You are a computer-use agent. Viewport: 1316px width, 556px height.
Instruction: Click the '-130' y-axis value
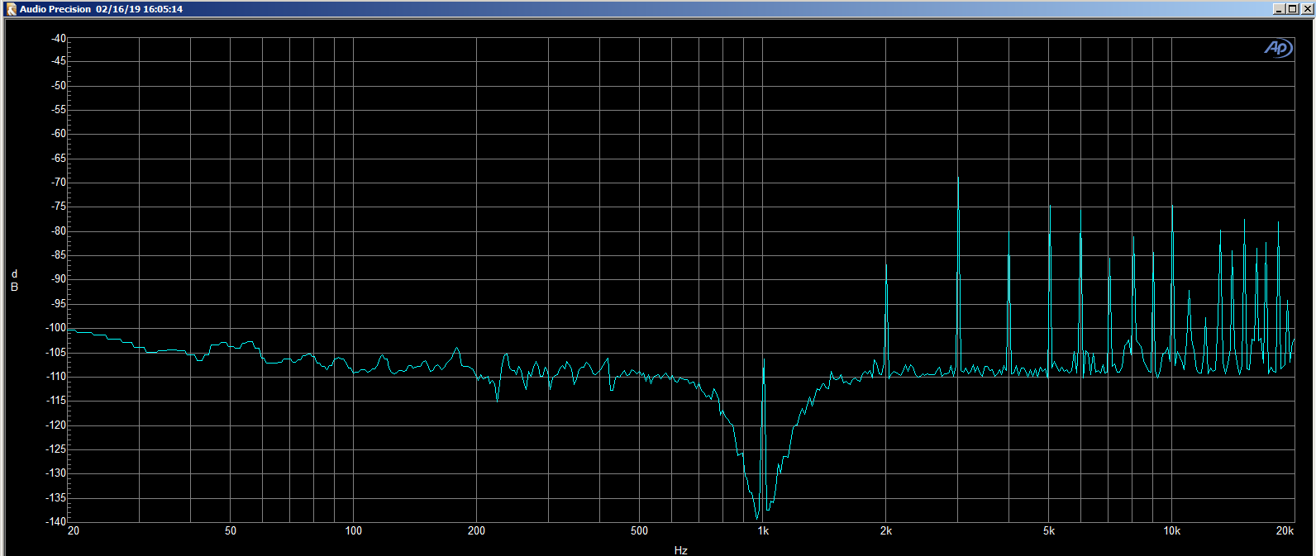(x=56, y=473)
